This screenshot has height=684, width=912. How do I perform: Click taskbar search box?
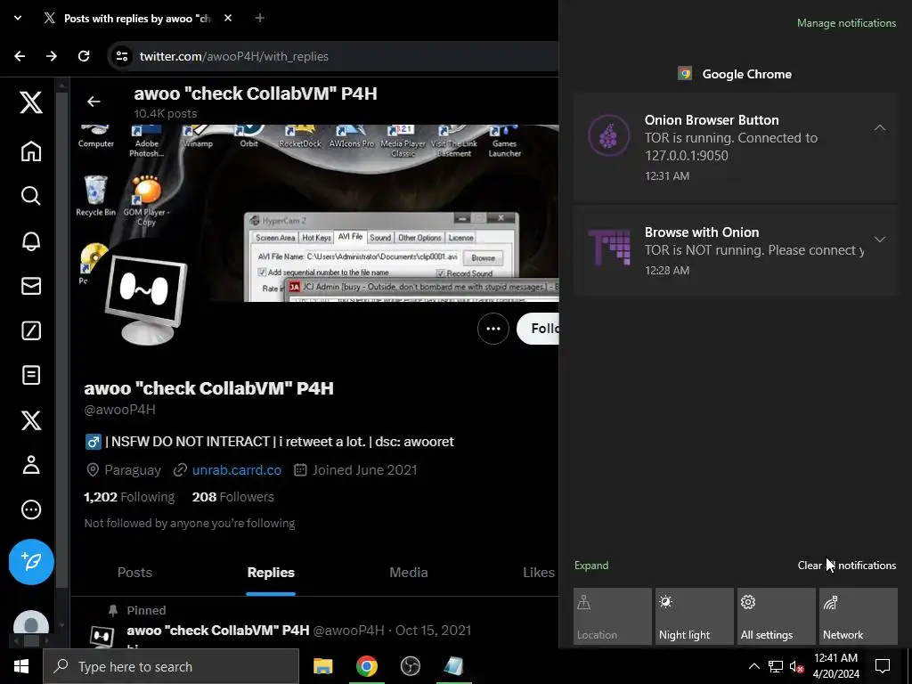click(x=171, y=666)
